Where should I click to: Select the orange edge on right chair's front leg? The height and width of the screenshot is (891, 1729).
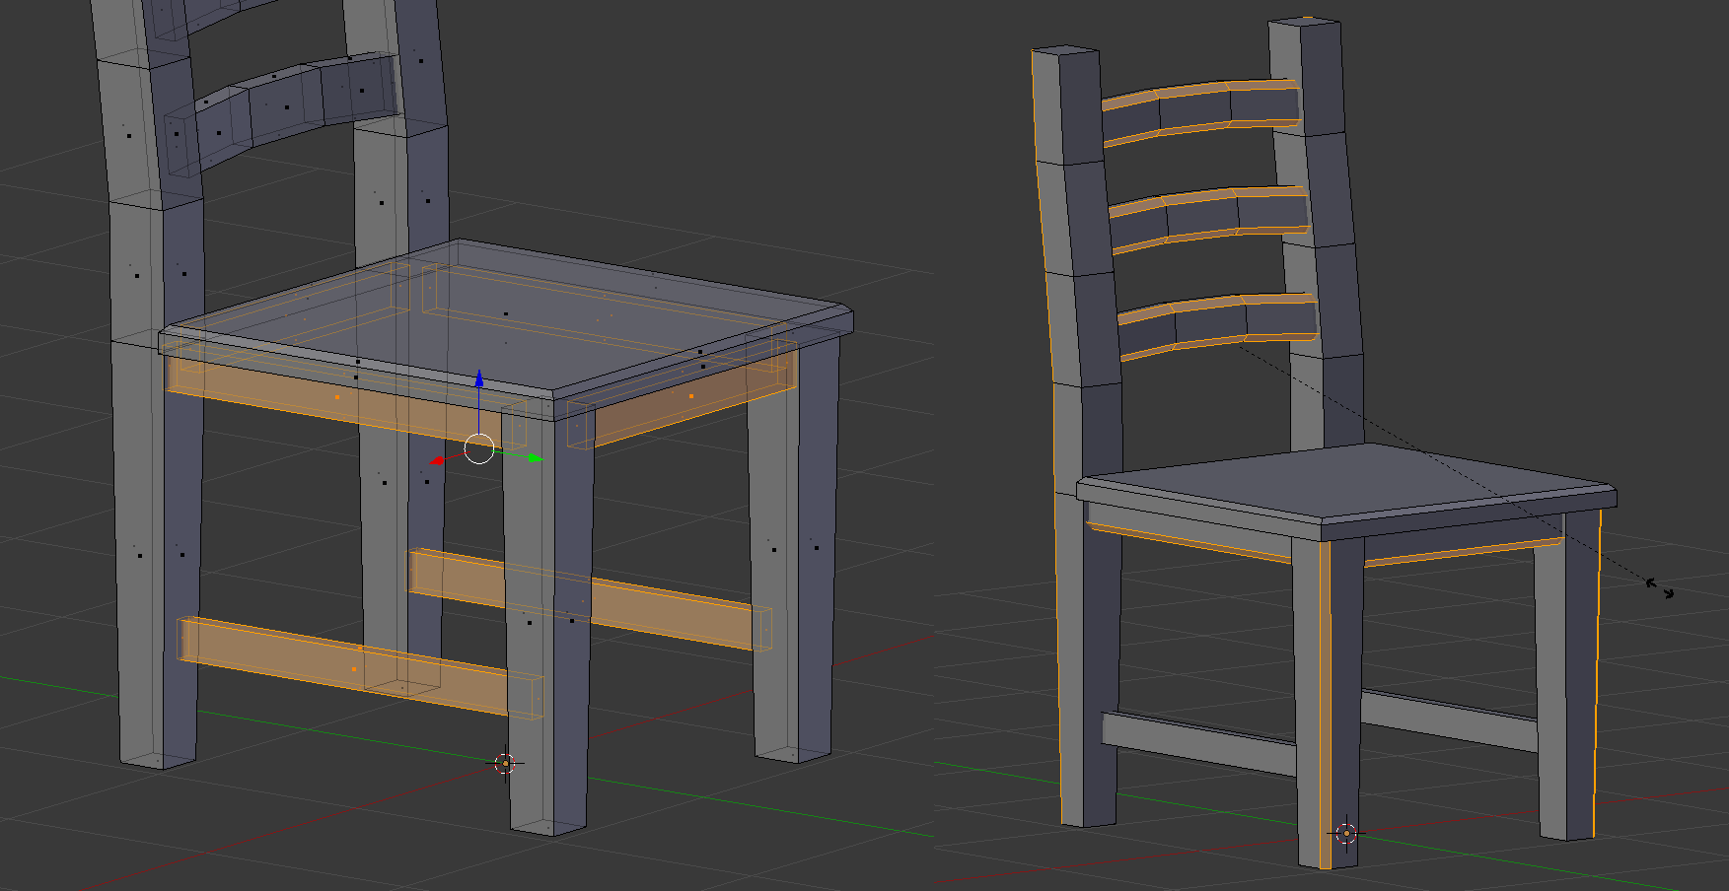(1323, 690)
